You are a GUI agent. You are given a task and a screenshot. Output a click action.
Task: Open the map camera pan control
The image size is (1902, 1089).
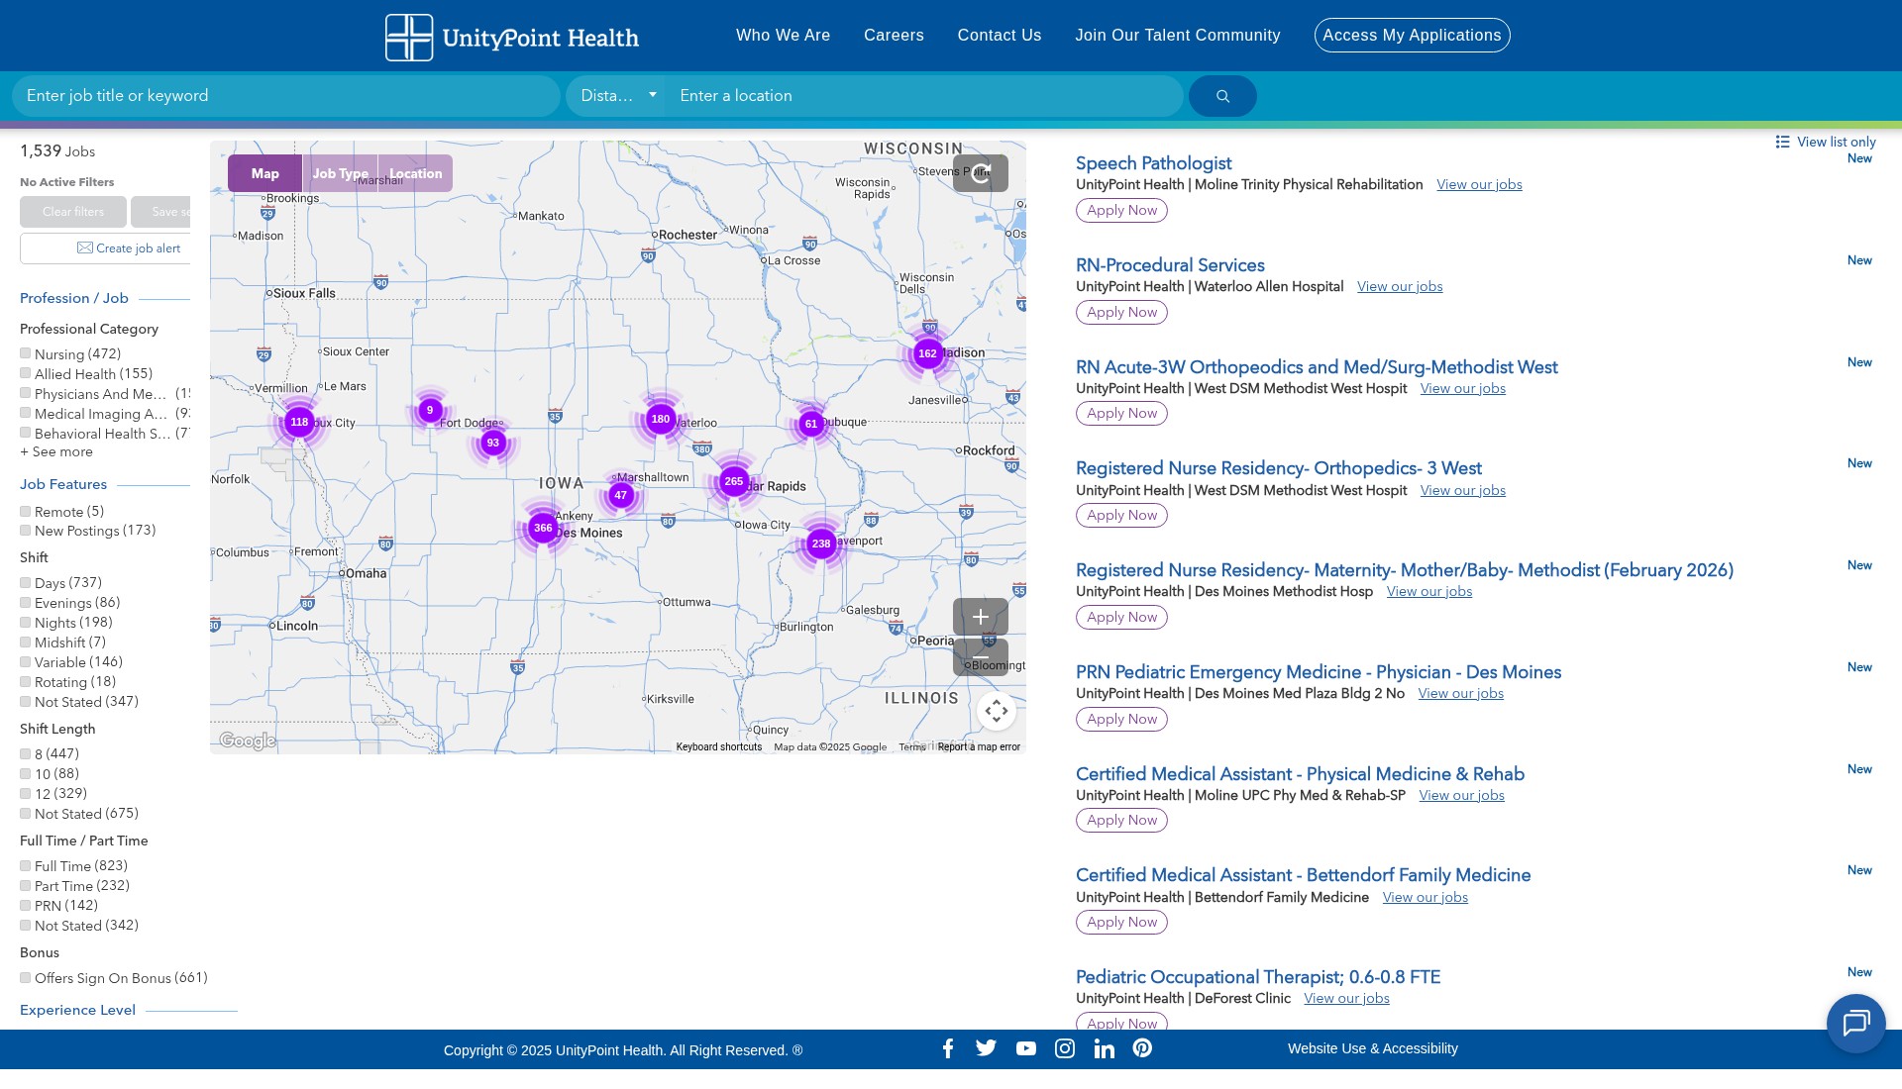(x=997, y=711)
